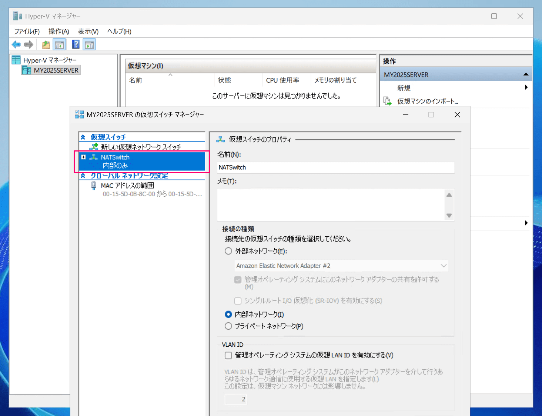The height and width of the screenshot is (416, 542).
Task: Open the export/snap-in icon on toolbar
Action: (x=45, y=44)
